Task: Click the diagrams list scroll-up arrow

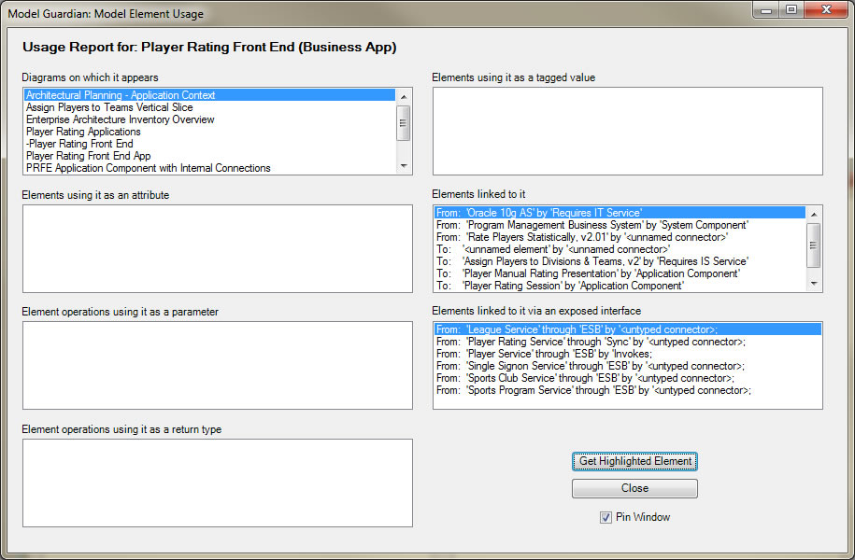Action: coord(404,96)
